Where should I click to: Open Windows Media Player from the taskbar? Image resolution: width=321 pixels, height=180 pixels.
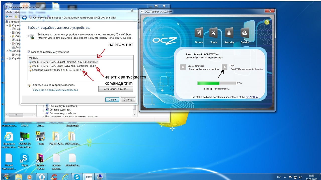pos(29,177)
